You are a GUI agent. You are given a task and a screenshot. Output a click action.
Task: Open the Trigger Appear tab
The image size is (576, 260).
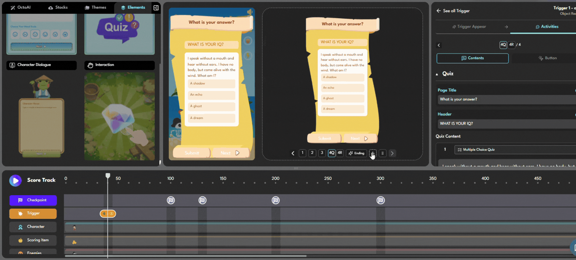tap(469, 27)
